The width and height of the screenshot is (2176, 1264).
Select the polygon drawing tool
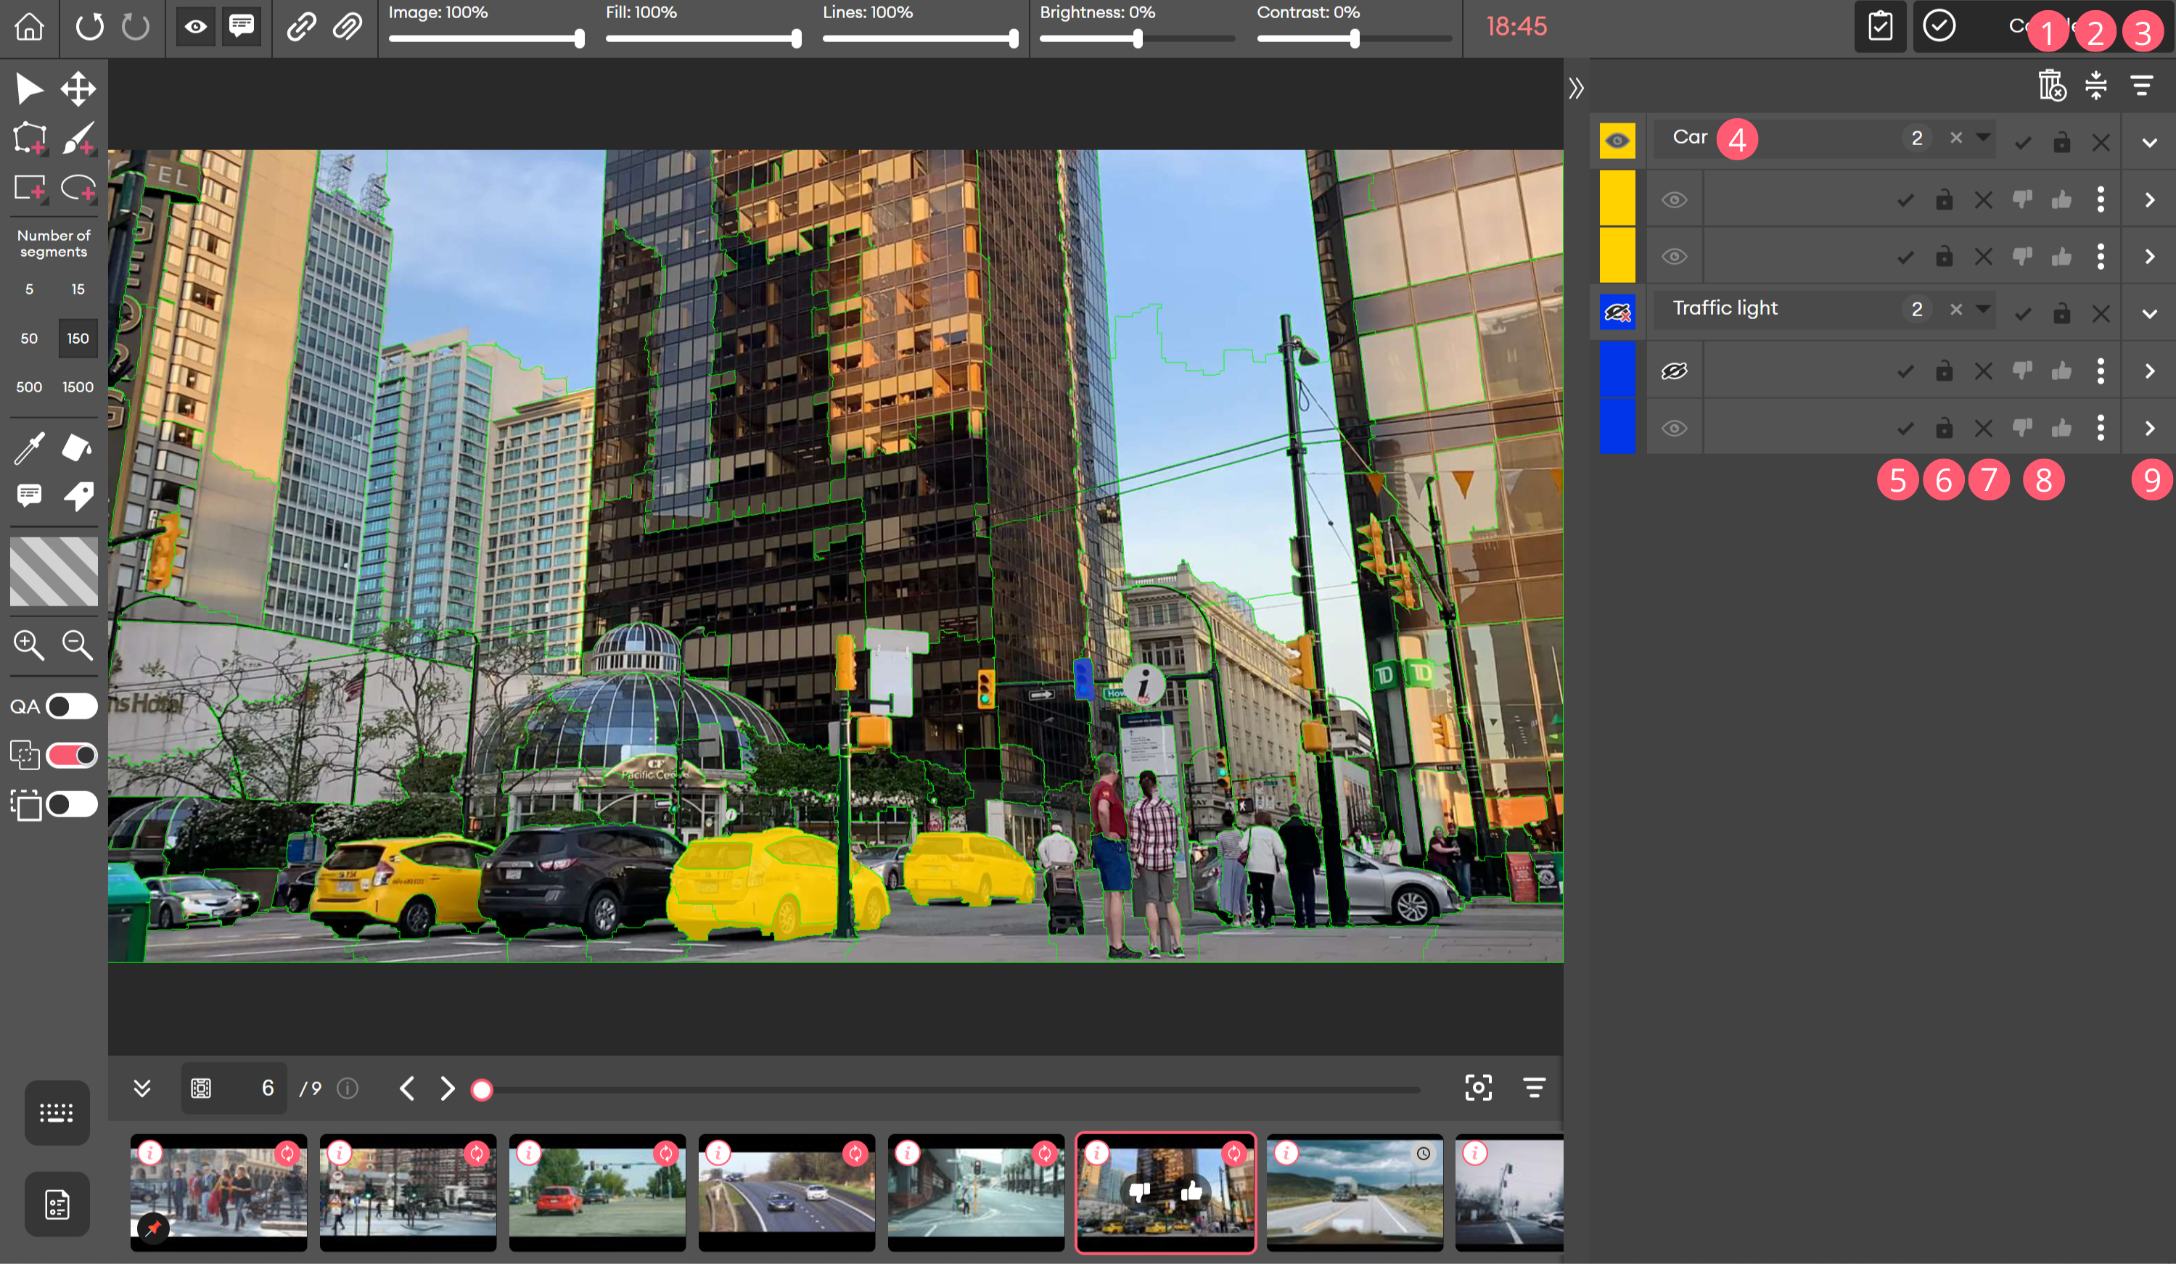29,138
